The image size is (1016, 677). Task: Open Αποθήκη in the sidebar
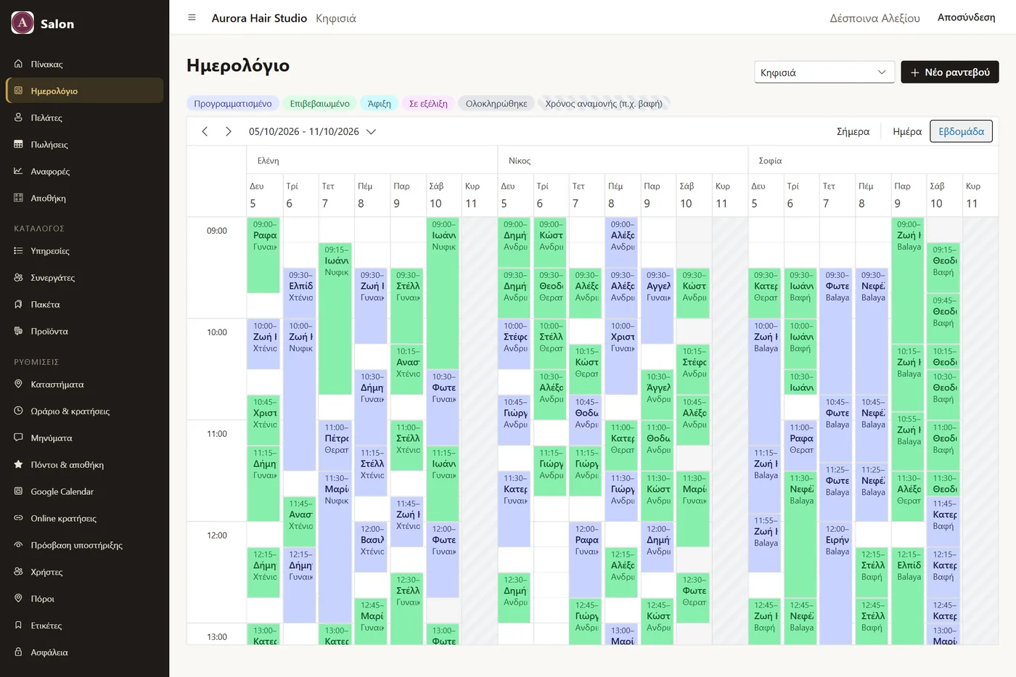[84, 198]
